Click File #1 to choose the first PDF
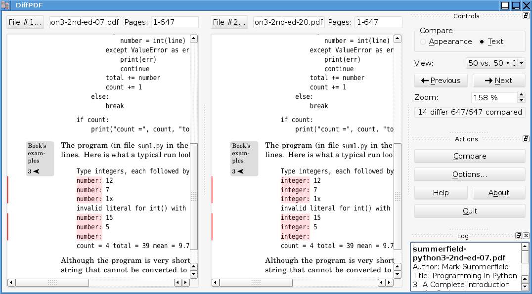532x294 pixels. coord(25,22)
